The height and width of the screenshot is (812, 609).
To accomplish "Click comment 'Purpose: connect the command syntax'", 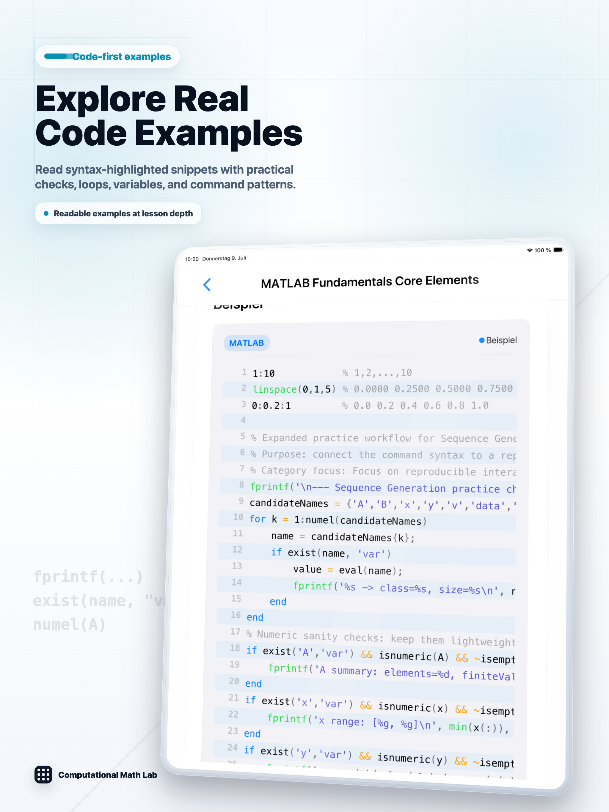I will 384,455.
